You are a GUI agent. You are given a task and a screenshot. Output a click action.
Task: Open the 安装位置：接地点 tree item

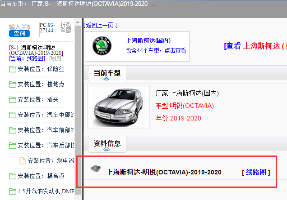point(41,84)
